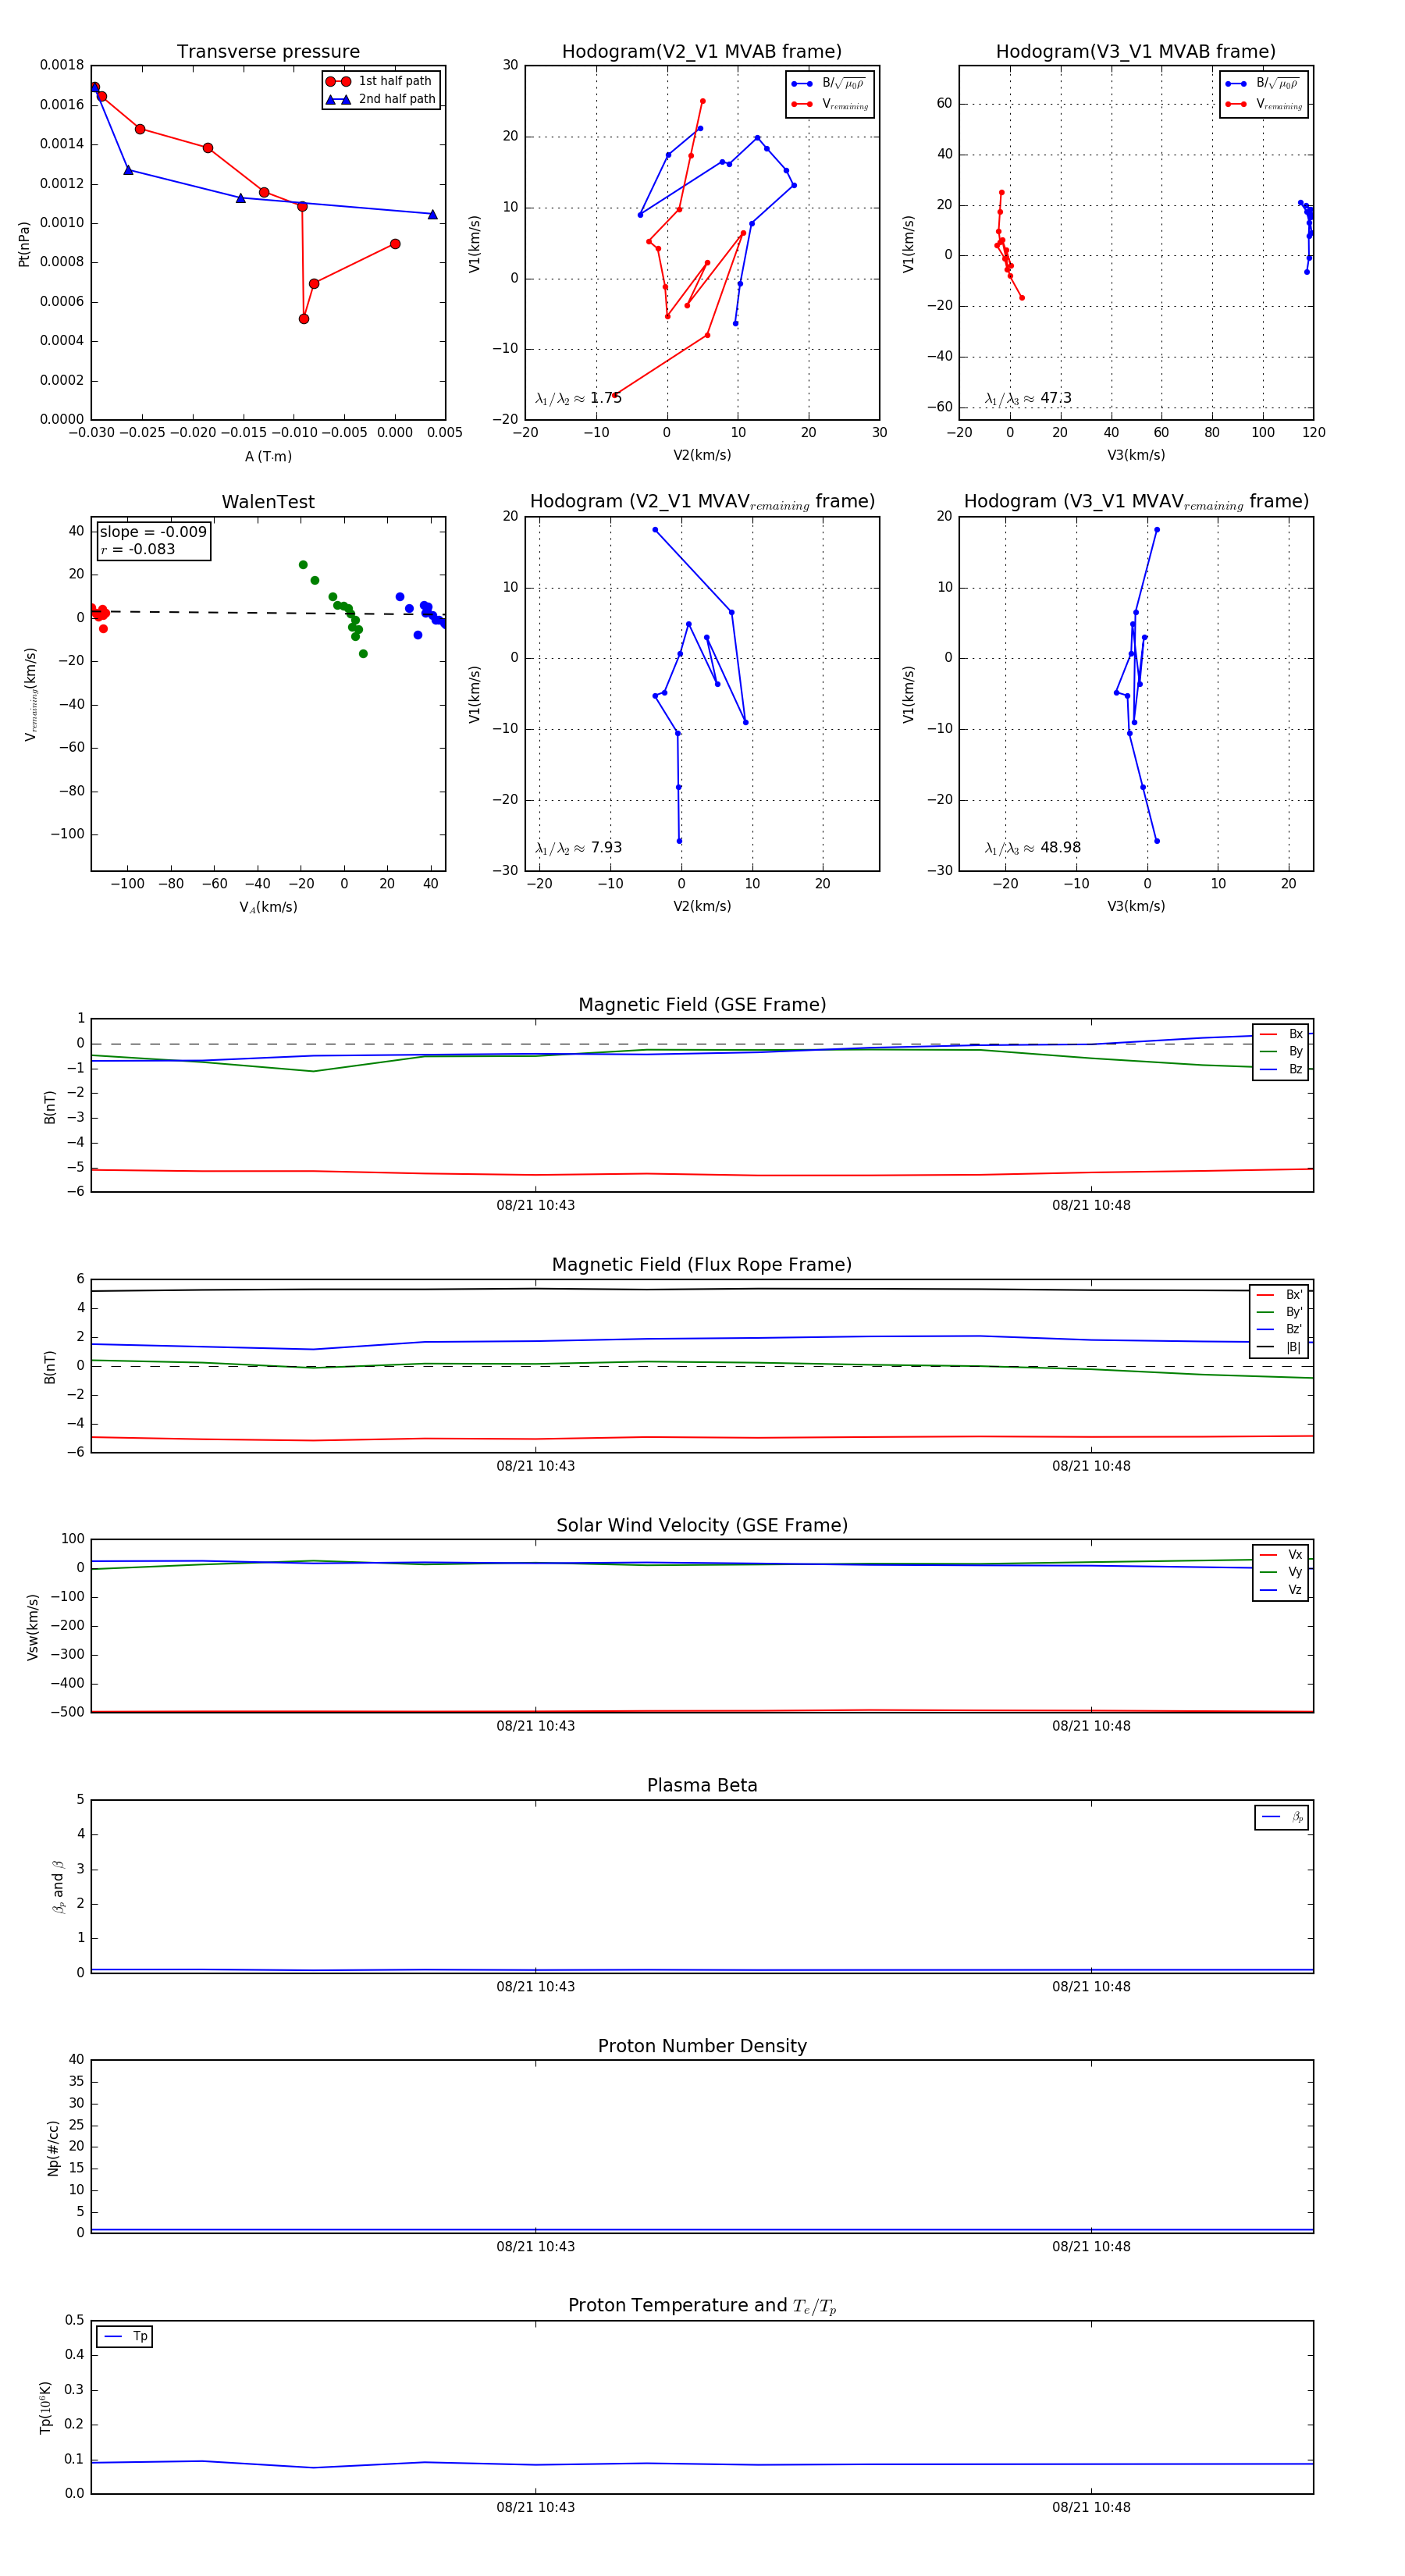Click the 'Magnetic Field (Flux Rope Frame)' title
The width and height of the screenshot is (1405, 2576).
(x=702, y=1265)
